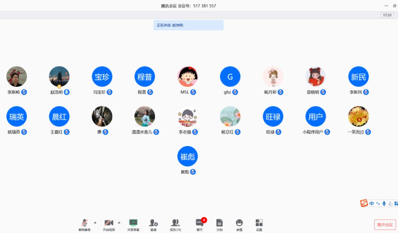Click the muted mic icon beside 张新岭

(24, 92)
